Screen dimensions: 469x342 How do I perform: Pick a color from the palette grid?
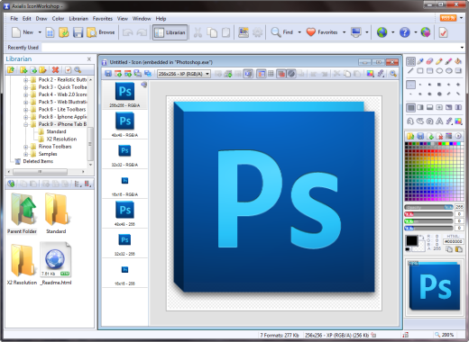click(x=435, y=172)
